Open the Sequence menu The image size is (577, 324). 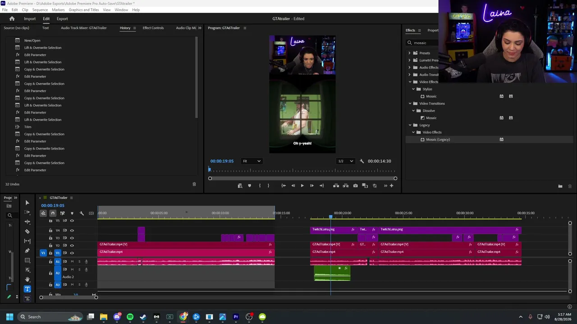[x=40, y=10]
